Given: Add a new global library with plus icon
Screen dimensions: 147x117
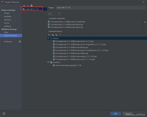Looking at the screenshot, I should click(24, 6).
